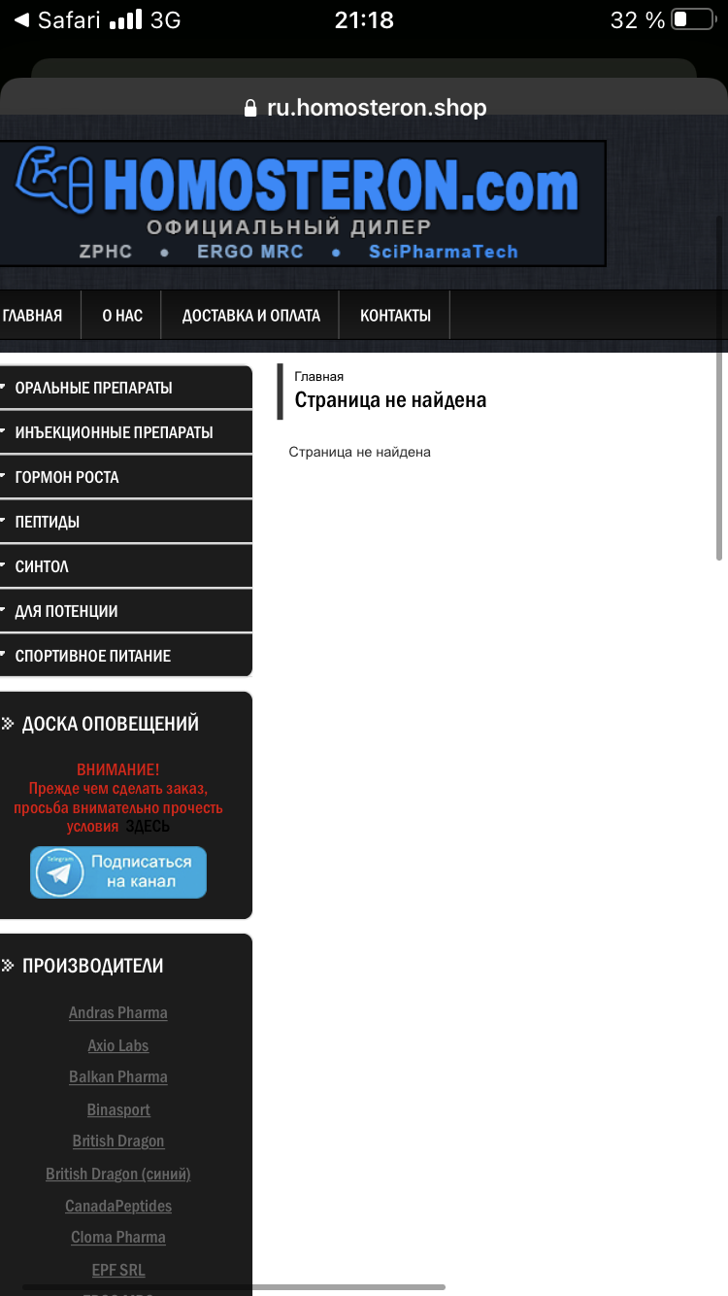The width and height of the screenshot is (728, 1296).
Task: Tap the lock icon beside ru.homosteron.shop
Action: [251, 108]
